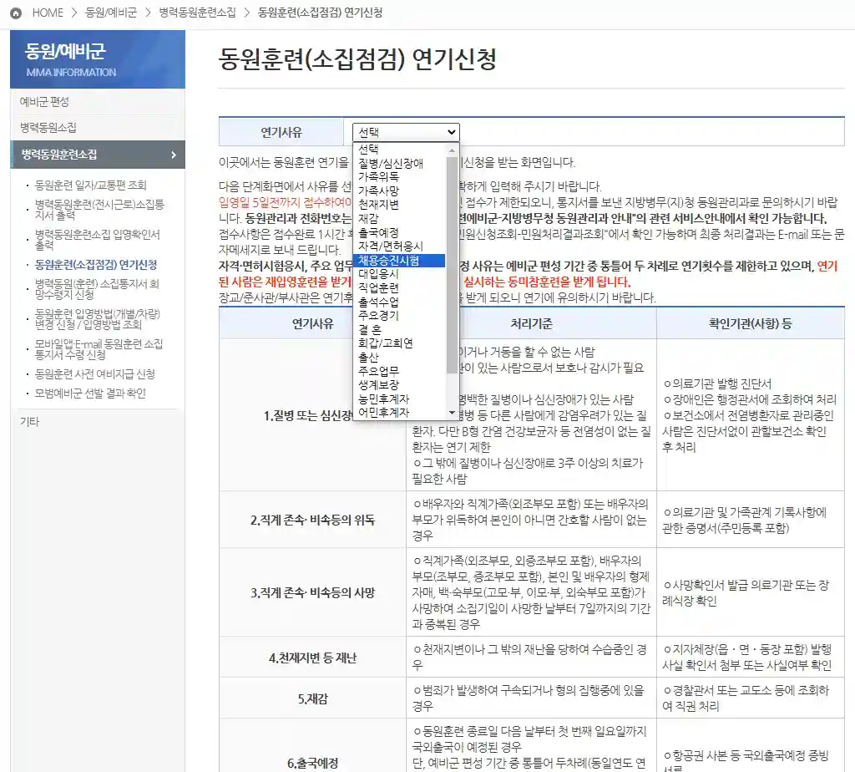Screen dimensions: 855x772
Task: Click the chevron arrow beside 병력동원훈련소집
Action: (x=174, y=155)
